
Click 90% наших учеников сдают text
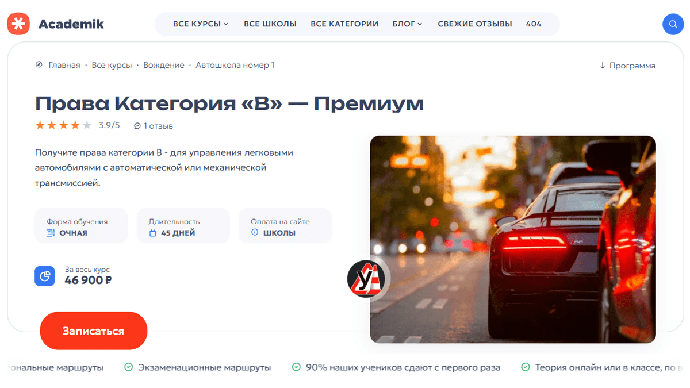pos(402,367)
